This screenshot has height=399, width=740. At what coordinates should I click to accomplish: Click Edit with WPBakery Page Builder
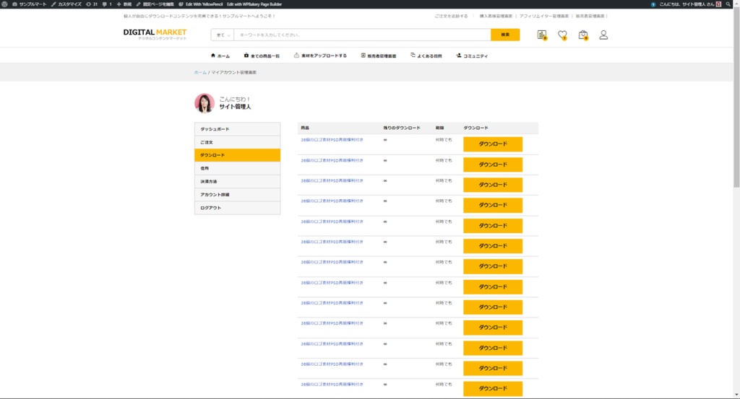click(x=254, y=4)
